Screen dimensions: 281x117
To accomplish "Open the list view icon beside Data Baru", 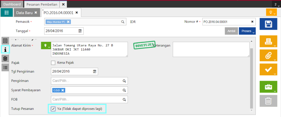I will pyautogui.click(x=7, y=13).
